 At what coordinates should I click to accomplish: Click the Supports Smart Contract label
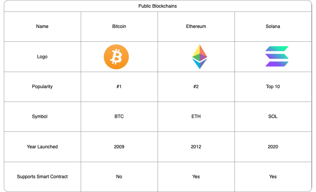click(x=42, y=177)
